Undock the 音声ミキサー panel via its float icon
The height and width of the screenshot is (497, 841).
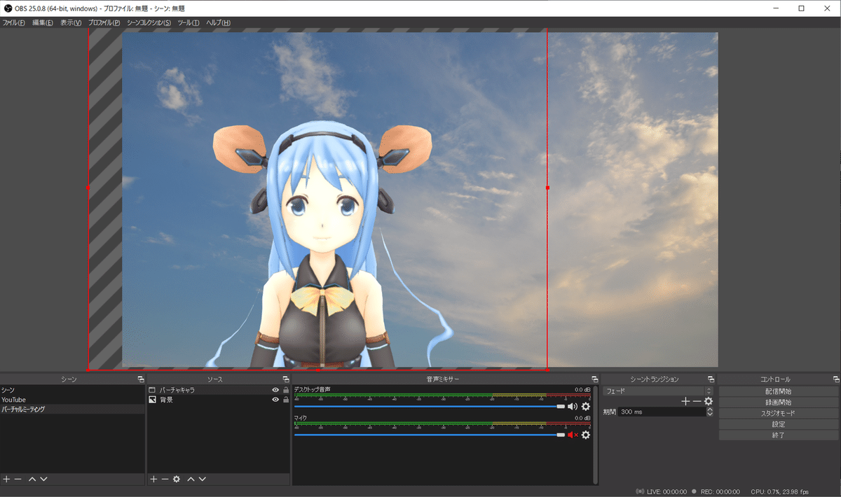(x=594, y=379)
